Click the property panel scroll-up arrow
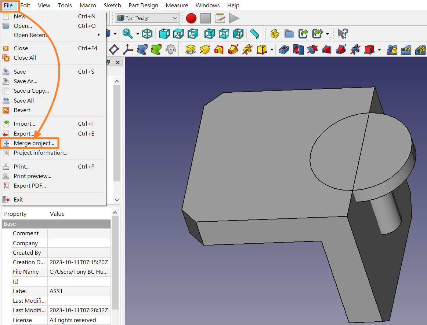This screenshot has height=325, width=427. tap(115, 213)
